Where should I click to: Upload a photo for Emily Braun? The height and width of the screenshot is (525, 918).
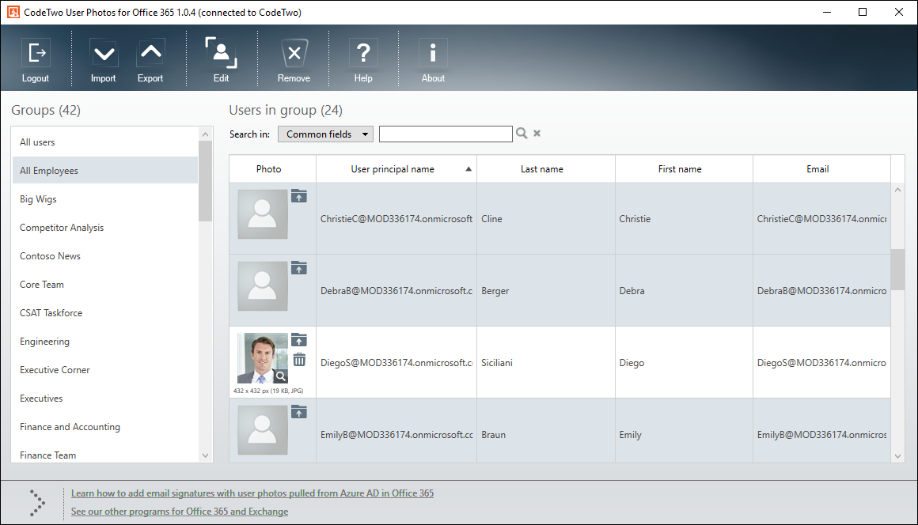pyautogui.click(x=299, y=412)
